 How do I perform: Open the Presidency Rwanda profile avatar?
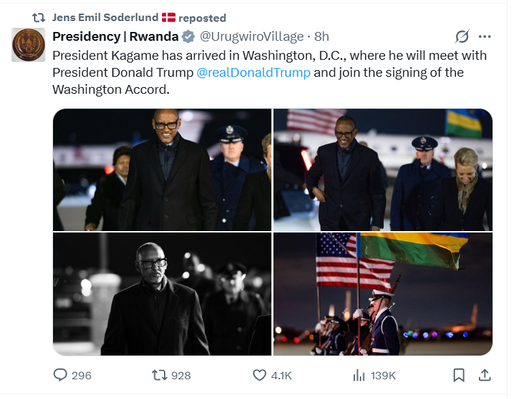click(29, 45)
